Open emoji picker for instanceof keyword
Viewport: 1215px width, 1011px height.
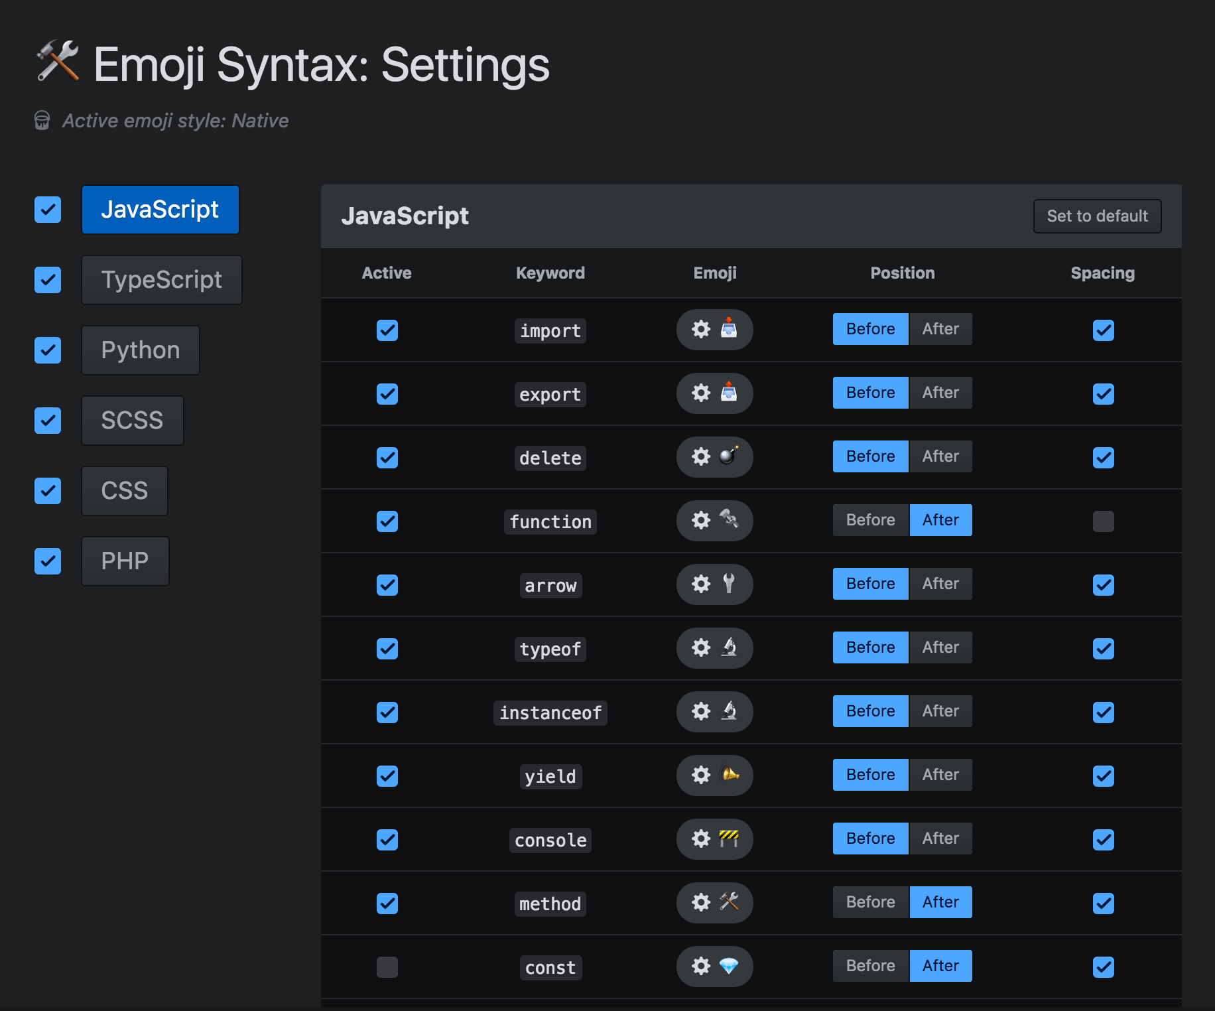point(714,712)
